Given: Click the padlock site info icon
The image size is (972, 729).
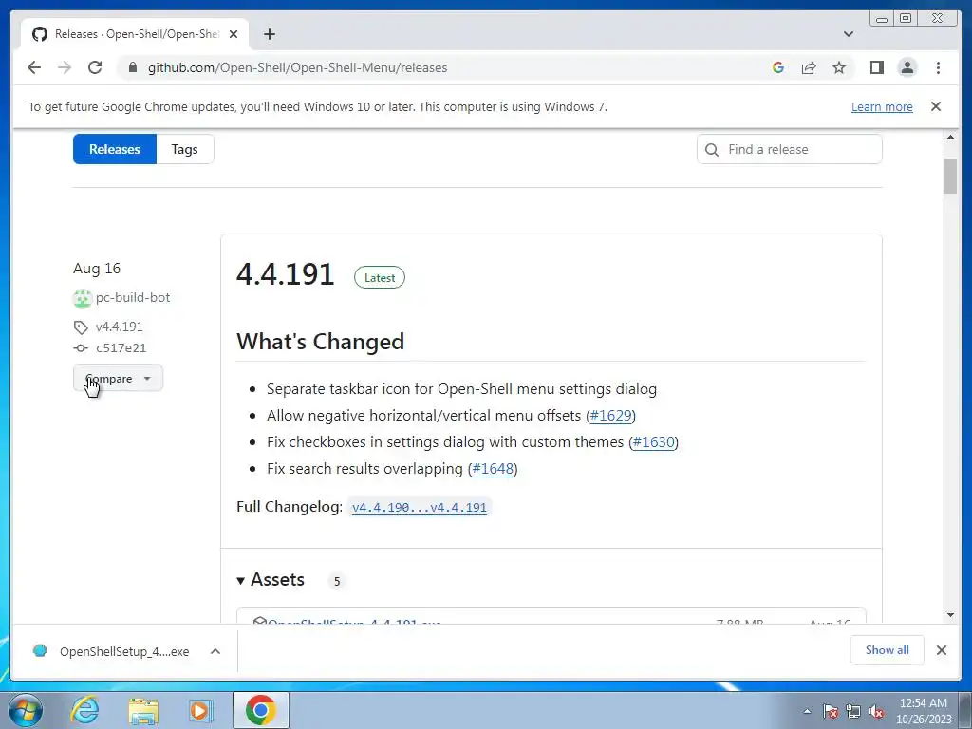Looking at the screenshot, I should click(x=132, y=67).
